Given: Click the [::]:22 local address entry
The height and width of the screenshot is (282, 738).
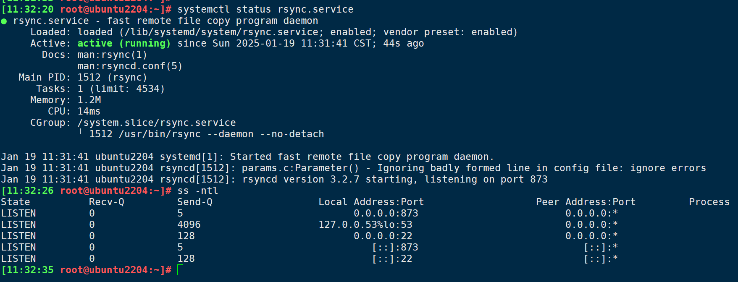Looking at the screenshot, I should (x=392, y=258).
